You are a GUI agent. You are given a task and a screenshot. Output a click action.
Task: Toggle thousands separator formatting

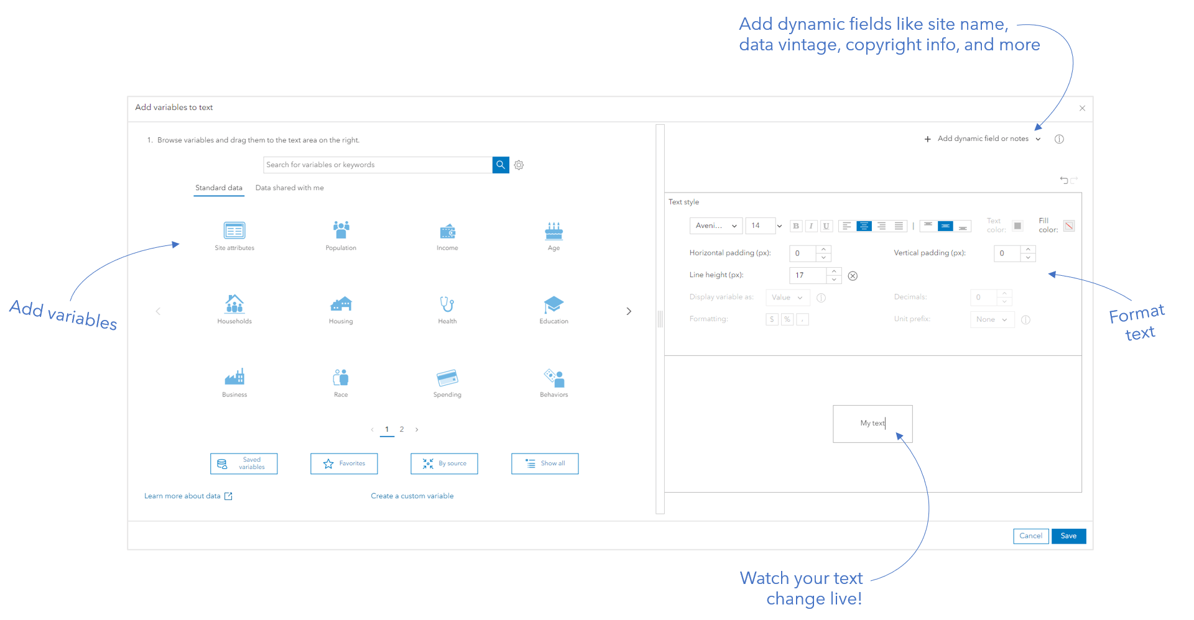803,319
